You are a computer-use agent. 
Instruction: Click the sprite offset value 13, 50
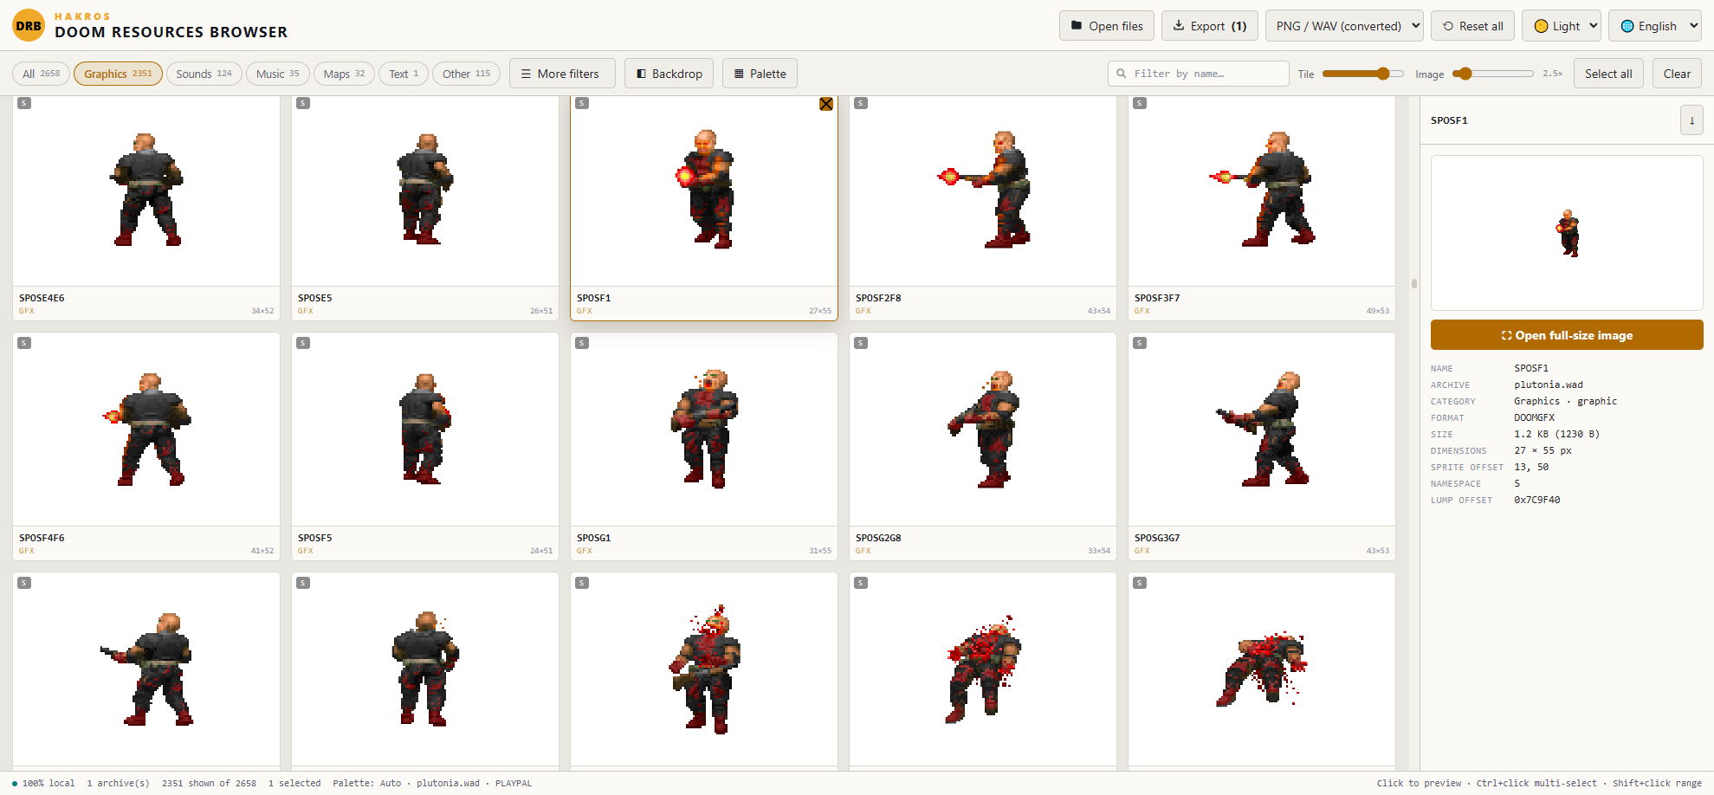click(x=1531, y=467)
